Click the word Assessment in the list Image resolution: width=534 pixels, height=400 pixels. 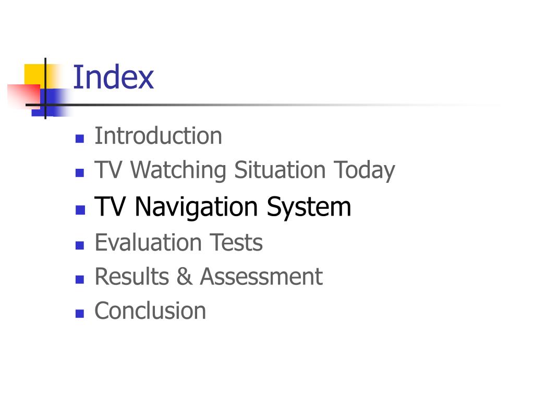click(261, 277)
